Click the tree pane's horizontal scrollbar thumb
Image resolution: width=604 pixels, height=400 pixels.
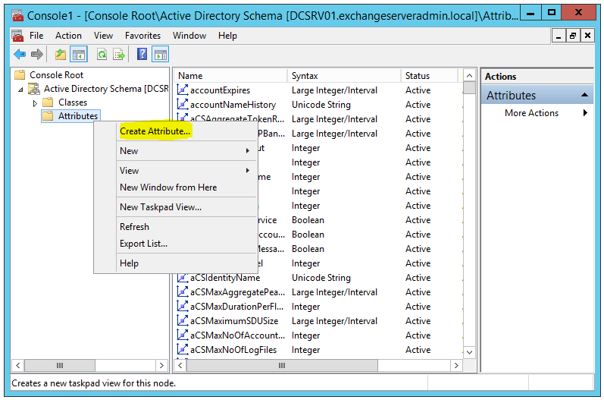coord(60,365)
